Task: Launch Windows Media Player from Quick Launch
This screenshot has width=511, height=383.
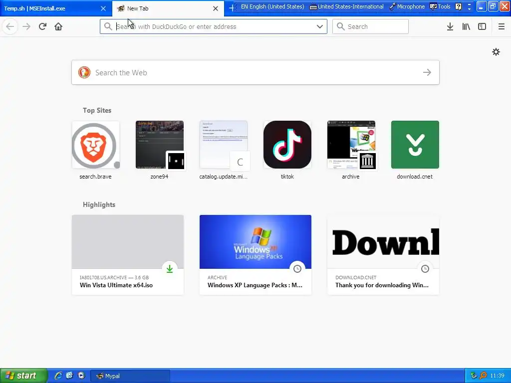Action: click(81, 376)
